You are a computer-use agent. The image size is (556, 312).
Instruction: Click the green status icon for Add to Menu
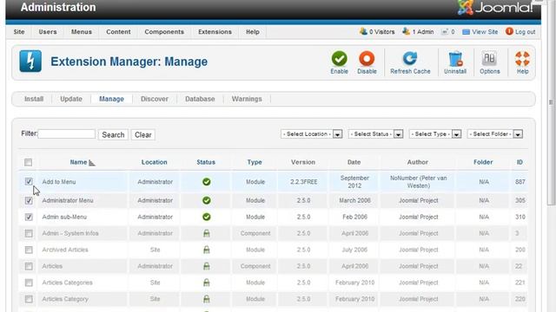coord(207,182)
